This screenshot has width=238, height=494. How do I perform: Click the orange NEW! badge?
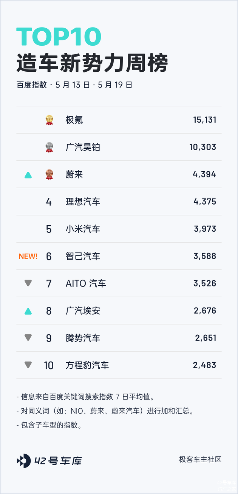(x=28, y=256)
